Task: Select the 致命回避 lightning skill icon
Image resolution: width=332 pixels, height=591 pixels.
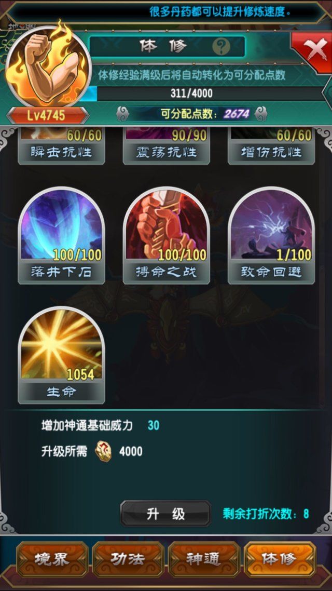Action: click(x=271, y=236)
